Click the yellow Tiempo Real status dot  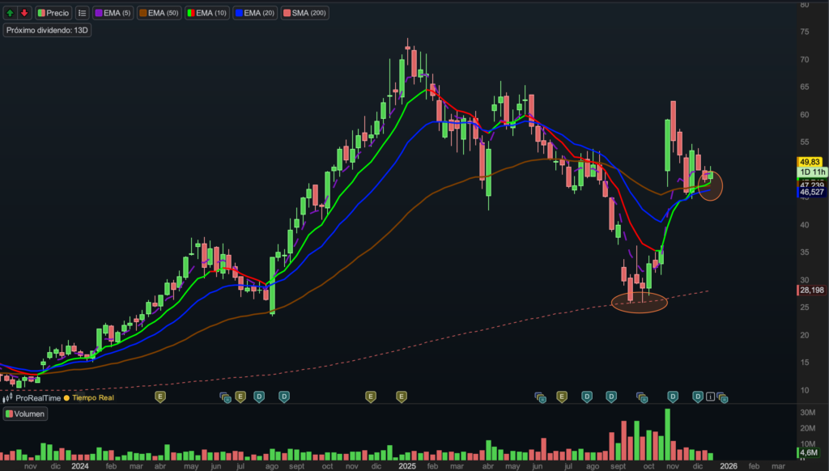click(x=68, y=397)
